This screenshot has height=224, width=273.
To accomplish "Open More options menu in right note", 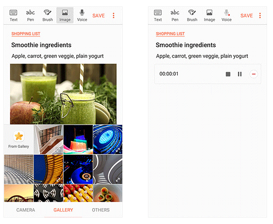I will click(260, 15).
